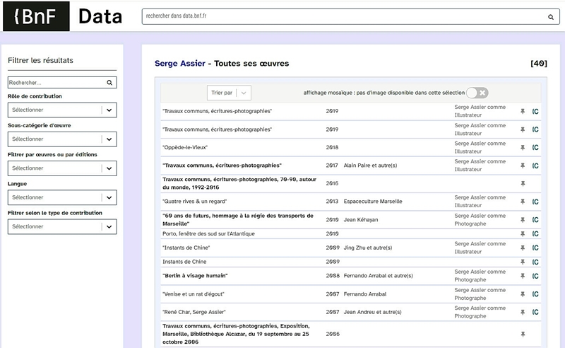
Task: Click the Filtrer les résultats heading
Action: (40, 60)
